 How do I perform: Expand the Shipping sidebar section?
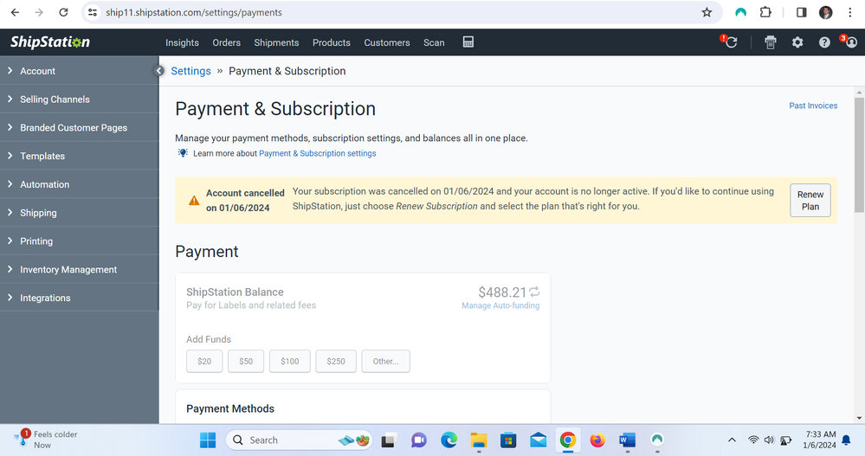tap(38, 213)
